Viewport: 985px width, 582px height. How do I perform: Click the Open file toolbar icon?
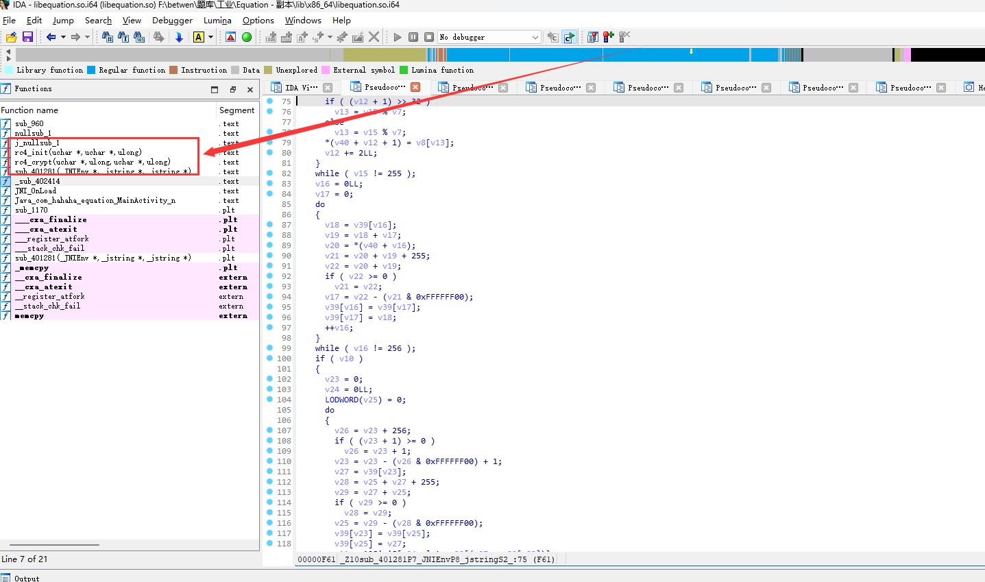click(x=11, y=37)
